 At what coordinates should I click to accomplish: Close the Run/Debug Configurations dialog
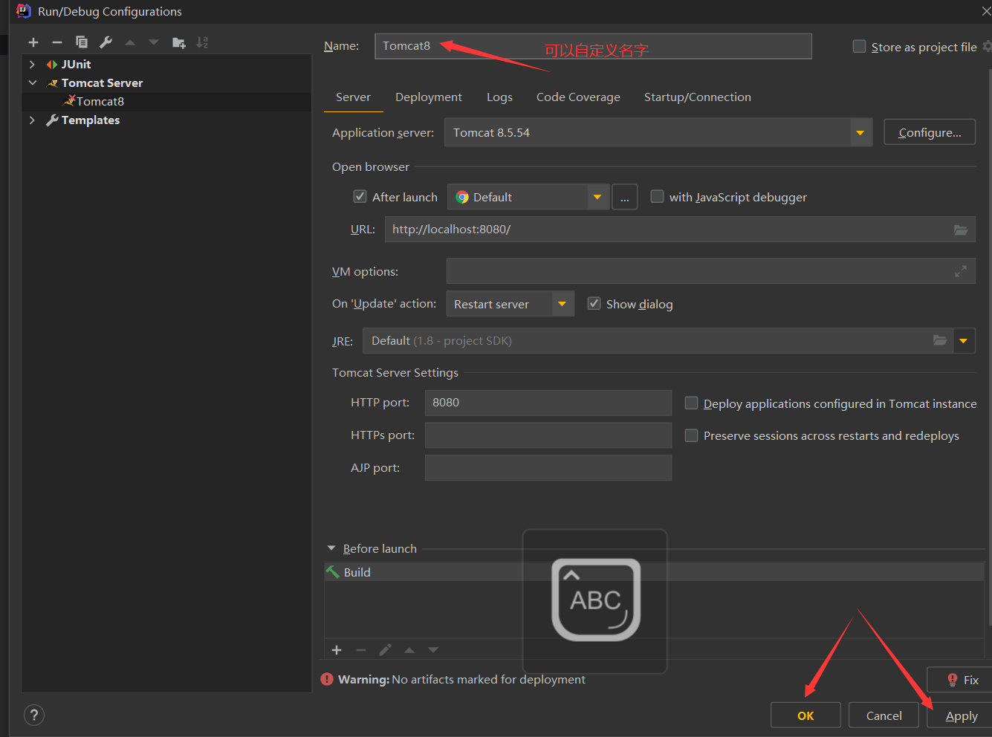click(985, 10)
